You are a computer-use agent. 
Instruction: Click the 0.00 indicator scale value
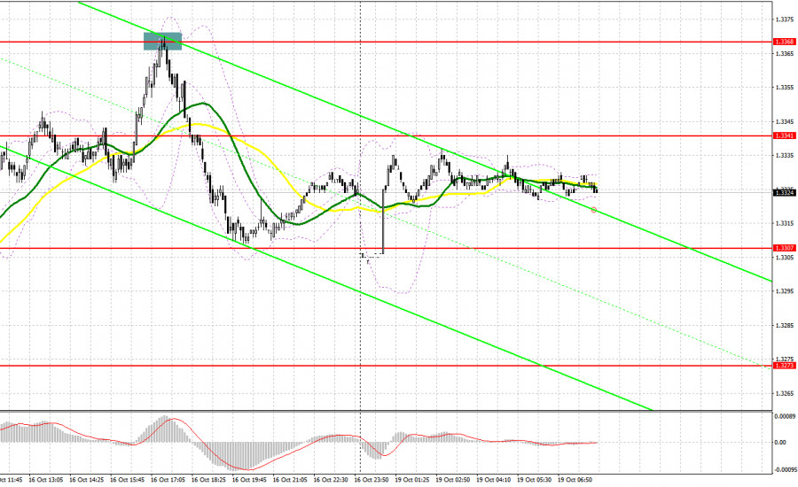780,442
